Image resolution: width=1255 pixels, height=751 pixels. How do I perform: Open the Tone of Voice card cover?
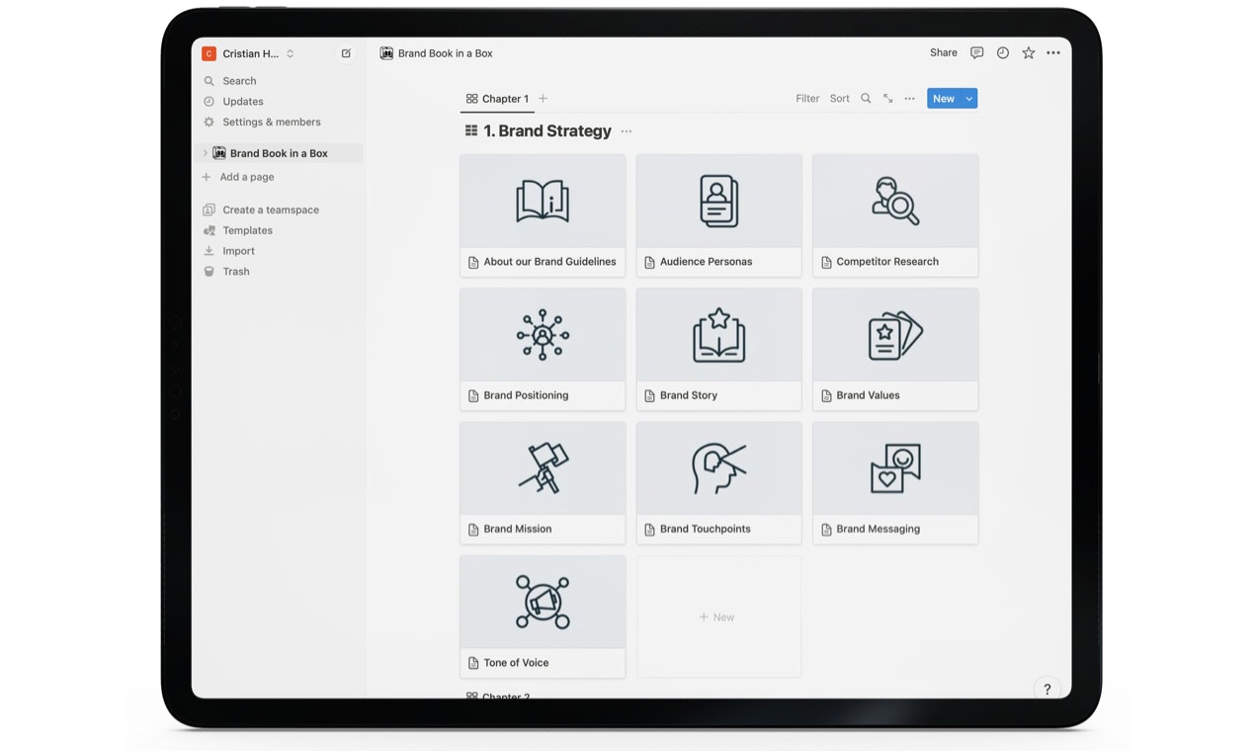click(543, 602)
